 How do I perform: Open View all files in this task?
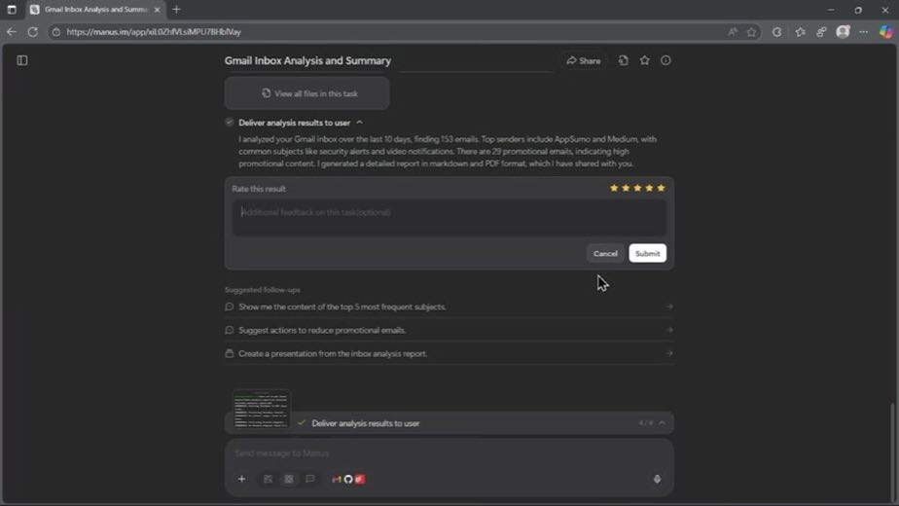306,93
